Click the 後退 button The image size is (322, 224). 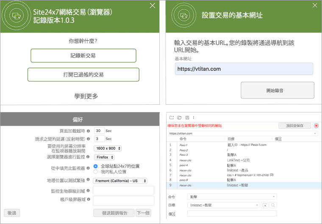coord(12,213)
